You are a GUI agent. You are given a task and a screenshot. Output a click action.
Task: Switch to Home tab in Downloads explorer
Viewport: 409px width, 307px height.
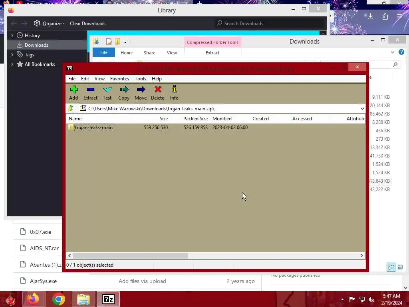(x=127, y=53)
